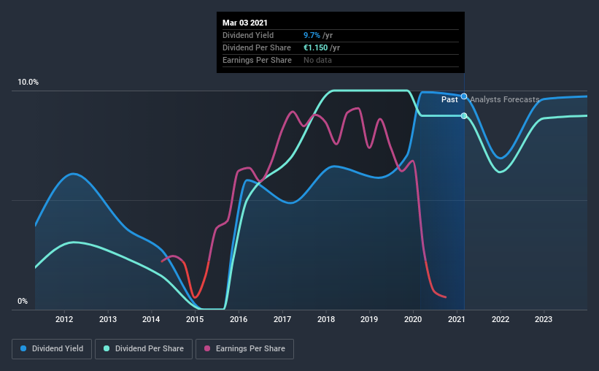Click the 2013 x-axis label
599x371 pixels.
point(108,319)
